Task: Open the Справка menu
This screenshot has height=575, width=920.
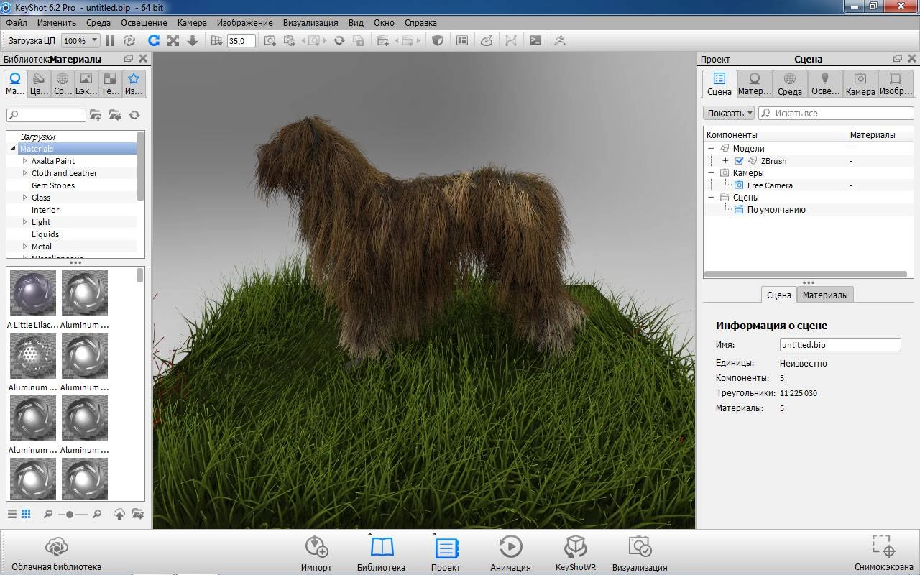Action: point(420,22)
